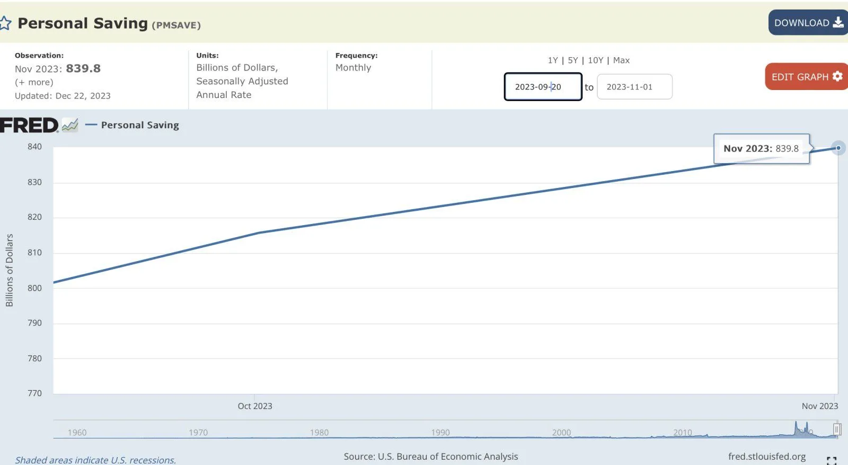Click the Nov 2023 data point marker

pyautogui.click(x=838, y=148)
